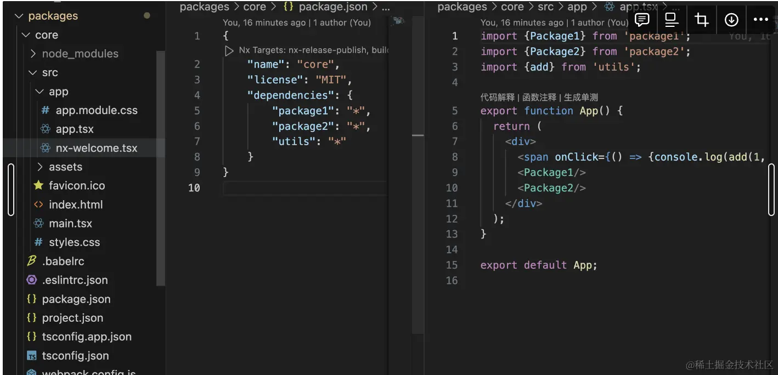Screen dimensions: 778x375
Task: Click the ESLint icon beside .eslintrc.json
Action: pyautogui.click(x=32, y=280)
